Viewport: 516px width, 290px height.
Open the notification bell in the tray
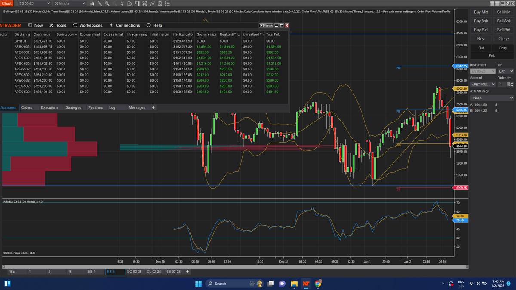coord(509,284)
